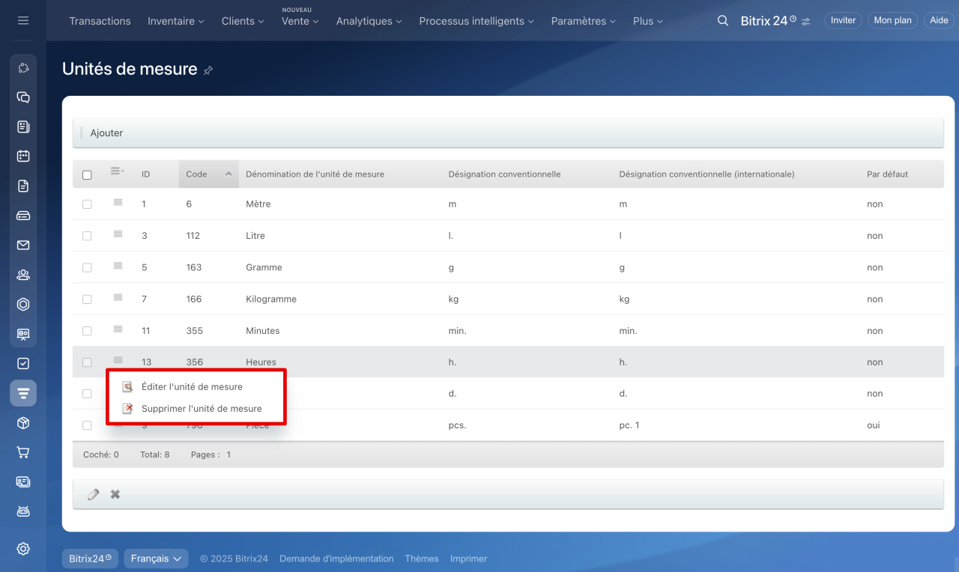This screenshot has width=959, height=572.
Task: Expand the Inventaire menu
Action: point(176,21)
